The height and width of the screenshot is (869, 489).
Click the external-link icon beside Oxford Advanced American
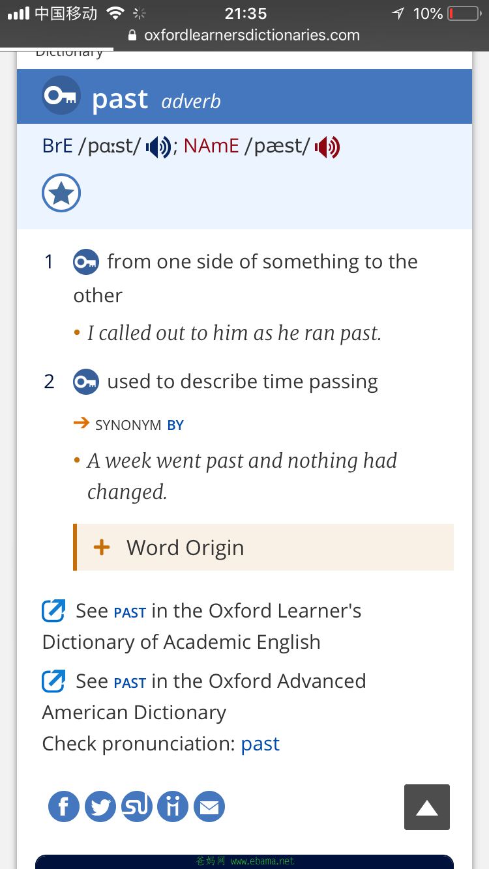pos(53,681)
